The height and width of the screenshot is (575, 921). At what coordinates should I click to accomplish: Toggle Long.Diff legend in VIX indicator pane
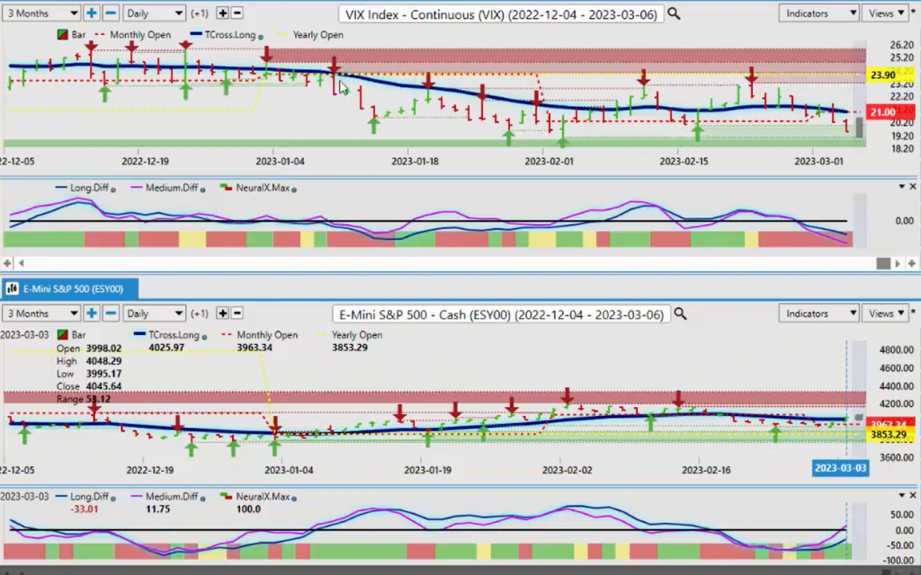(x=82, y=188)
